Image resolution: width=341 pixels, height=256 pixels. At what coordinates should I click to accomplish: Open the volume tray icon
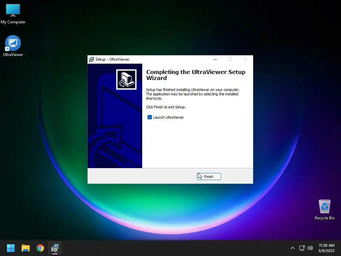[x=310, y=248]
